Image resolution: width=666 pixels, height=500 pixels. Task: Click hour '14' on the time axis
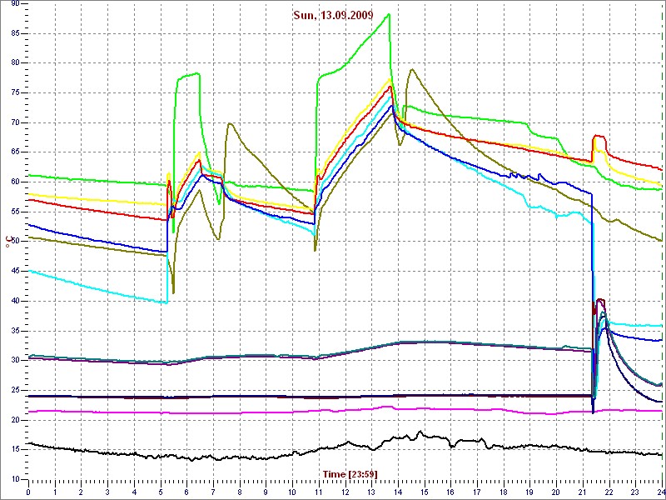click(x=398, y=492)
